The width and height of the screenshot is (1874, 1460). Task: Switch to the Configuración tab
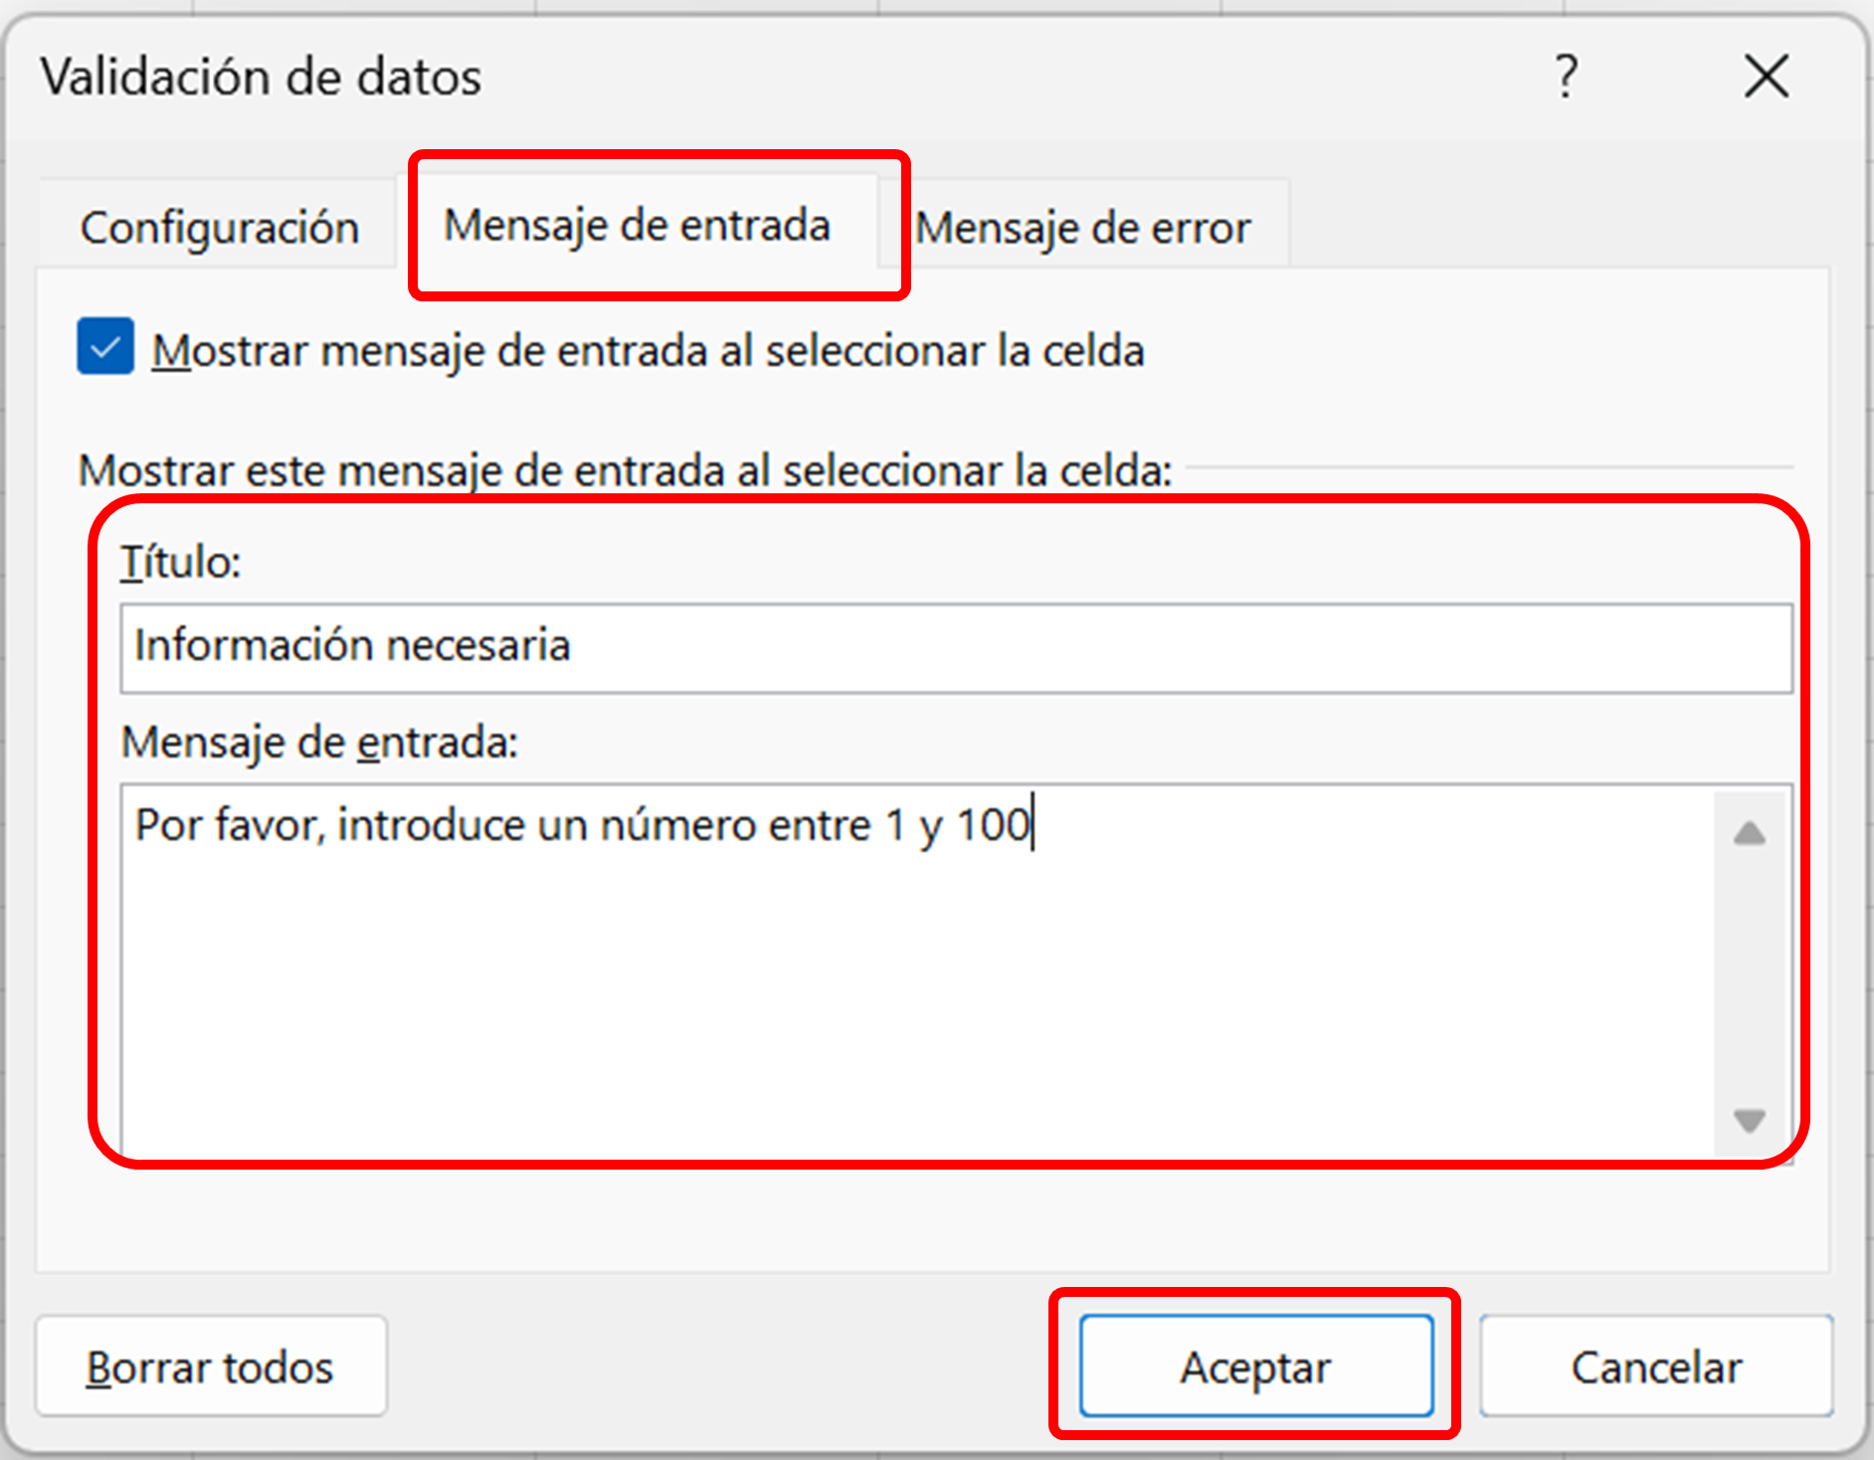(x=219, y=228)
